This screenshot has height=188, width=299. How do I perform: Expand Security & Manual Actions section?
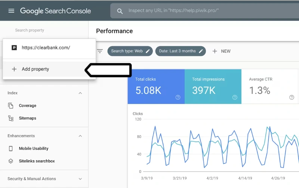click(80, 179)
